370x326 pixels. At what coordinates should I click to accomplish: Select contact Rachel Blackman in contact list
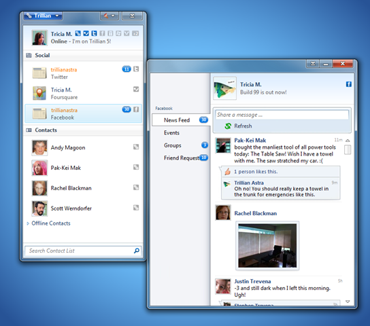click(83, 188)
